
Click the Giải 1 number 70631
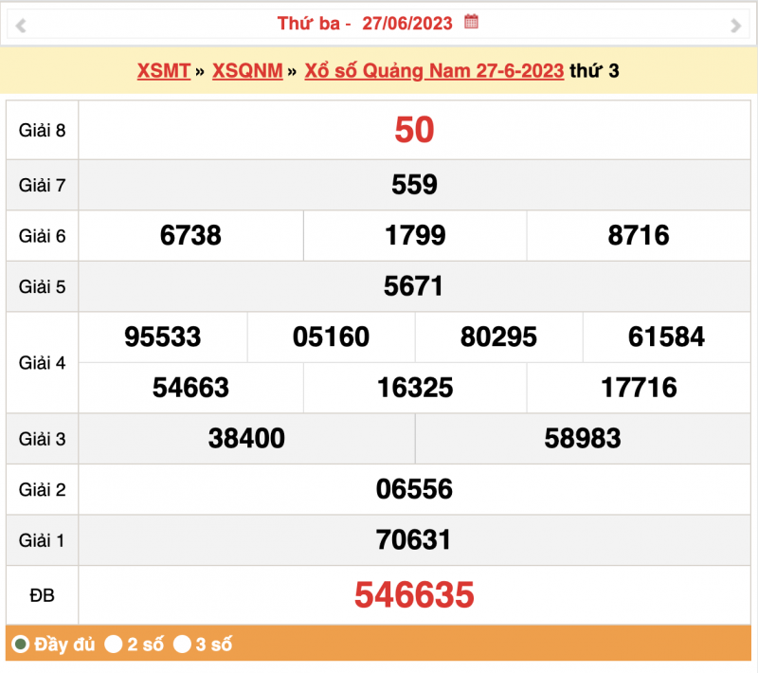point(414,540)
